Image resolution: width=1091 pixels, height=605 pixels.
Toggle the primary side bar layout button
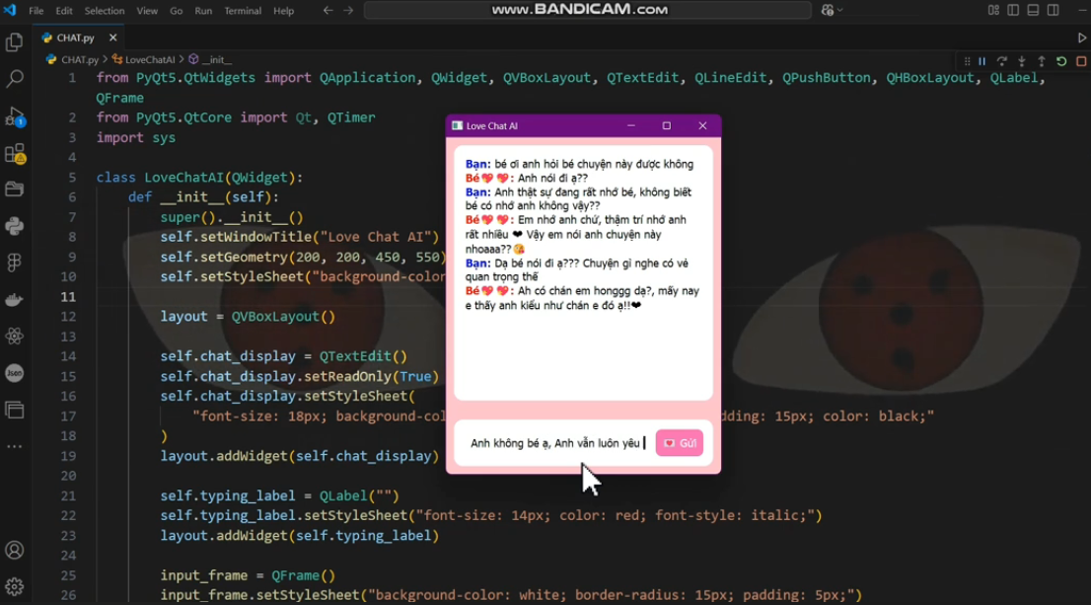pos(1013,11)
